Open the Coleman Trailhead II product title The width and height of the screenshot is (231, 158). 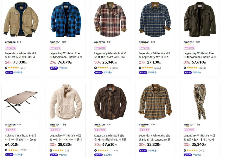click(21, 137)
